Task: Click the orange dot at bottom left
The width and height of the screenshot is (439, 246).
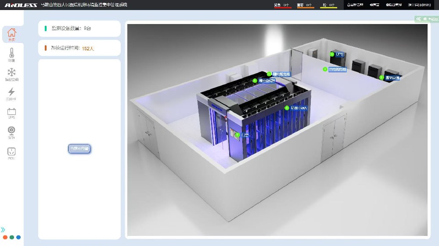Action: pyautogui.click(x=5, y=237)
